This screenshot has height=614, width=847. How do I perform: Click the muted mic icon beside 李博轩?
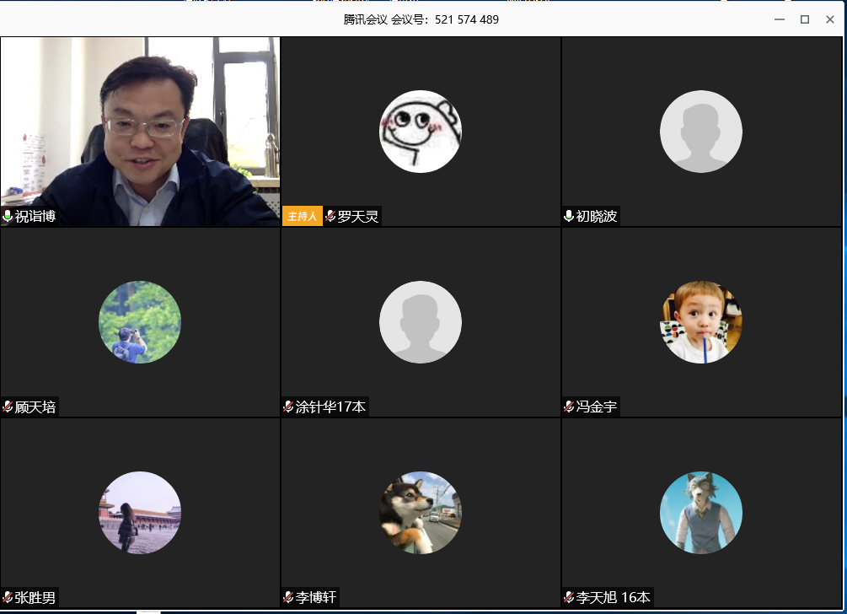point(288,598)
